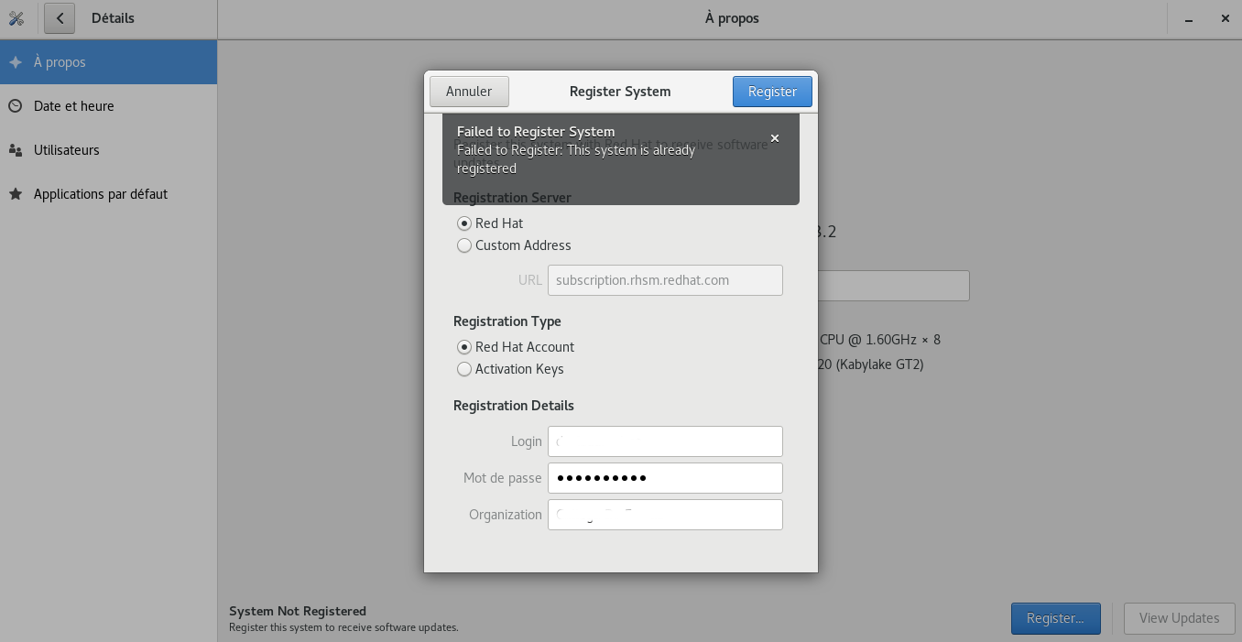This screenshot has width=1242, height=642.
Task: Choose Red Hat Account registration type
Action: (464, 347)
